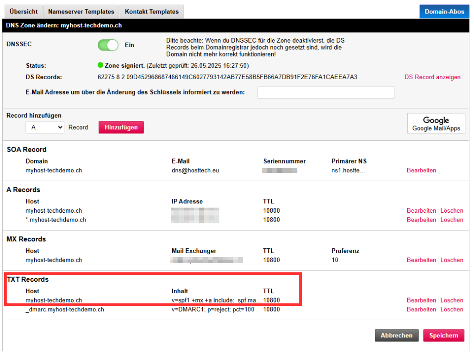This screenshot has width=474, height=354.
Task: Edit the SPF TXT record
Action: pyautogui.click(x=421, y=300)
